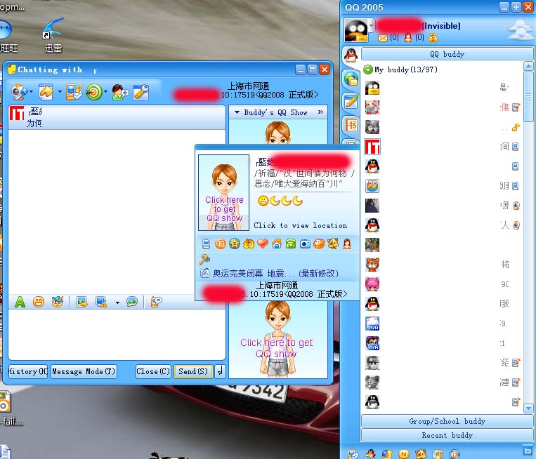Click the buddy card QQ show avatar thumbnail
Viewport: 536px width, 459px height.
pos(224,192)
